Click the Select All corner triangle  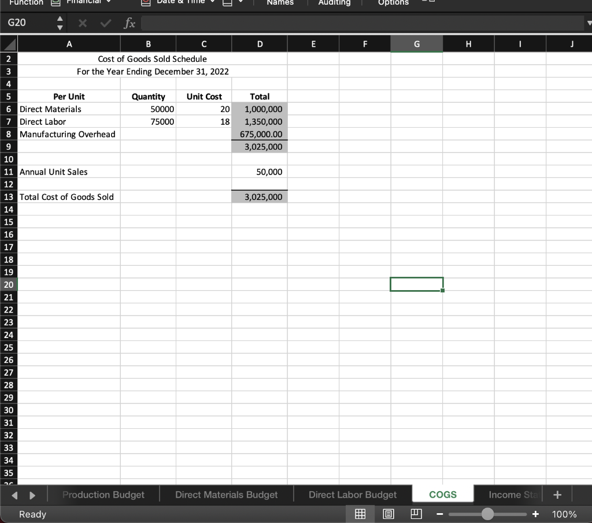point(9,44)
